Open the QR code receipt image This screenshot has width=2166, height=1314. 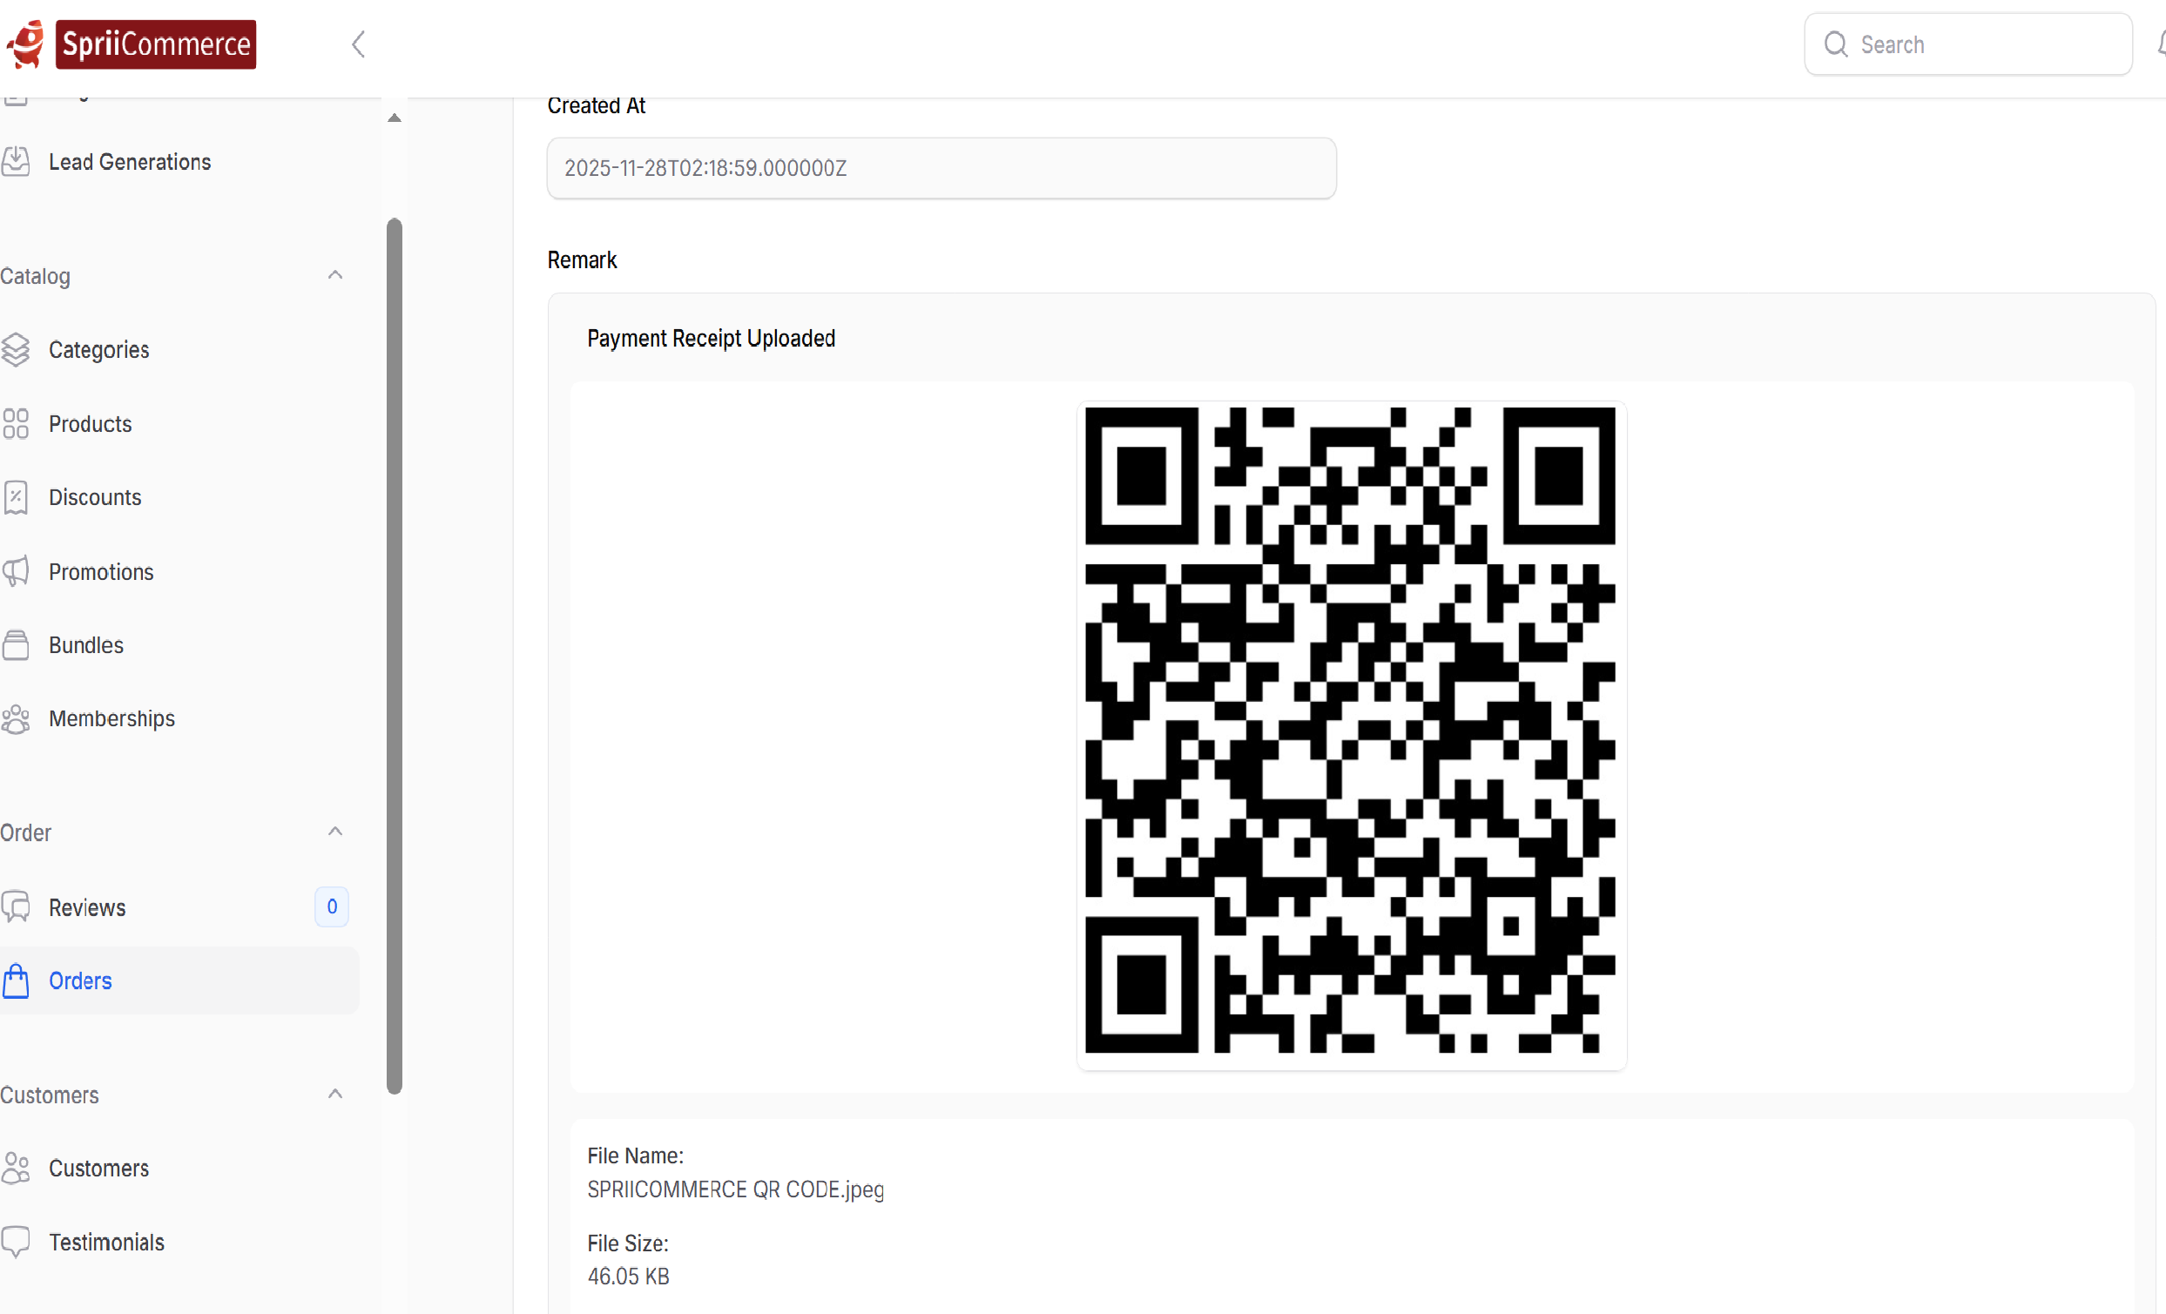(x=1351, y=735)
